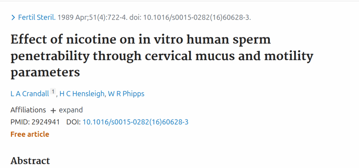Click the chevron icon before Fertil Steril
The width and height of the screenshot is (359, 168).
click(13, 17)
